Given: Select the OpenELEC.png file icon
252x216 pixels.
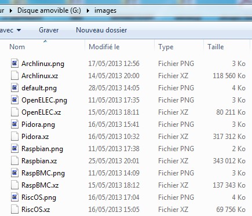Looking at the screenshot, I should (x=14, y=100).
